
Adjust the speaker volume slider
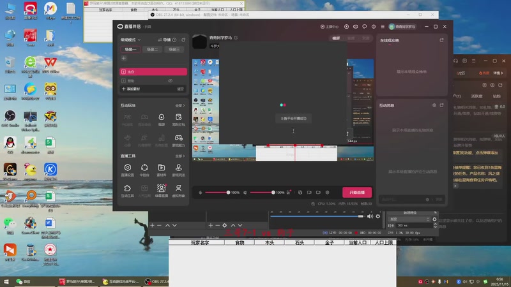point(263,193)
